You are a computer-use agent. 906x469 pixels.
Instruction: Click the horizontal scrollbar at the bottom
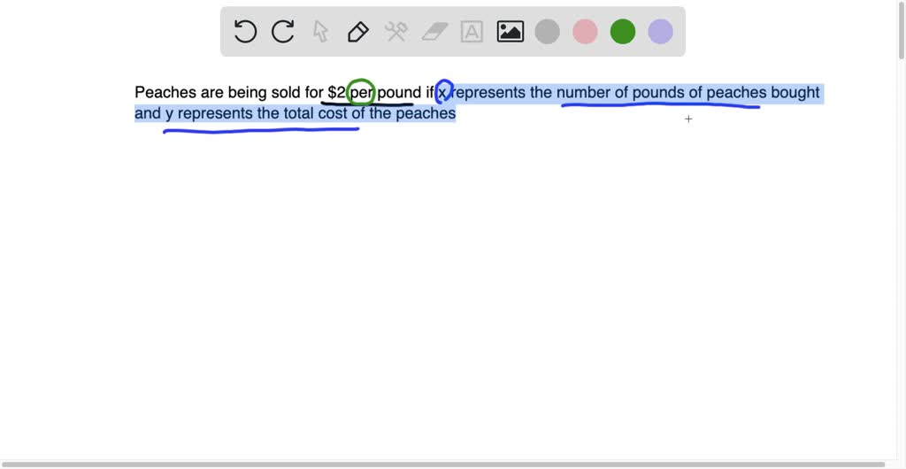(442, 465)
